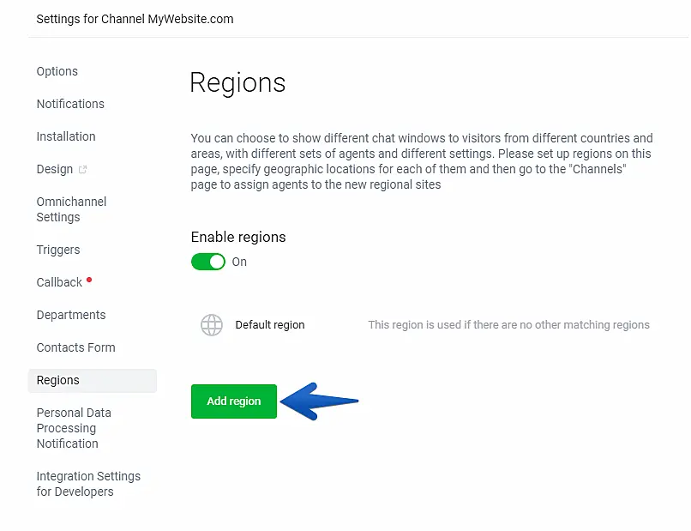This screenshot has width=691, height=531.
Task: Go to Integration Settings for Developers
Action: pyautogui.click(x=88, y=484)
